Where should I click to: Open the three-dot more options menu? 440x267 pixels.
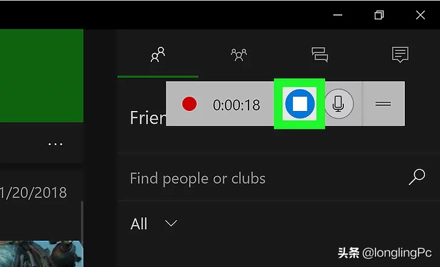tap(55, 144)
